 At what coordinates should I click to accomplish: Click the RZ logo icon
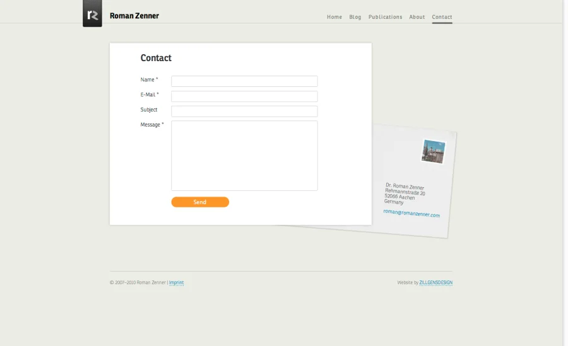[92, 14]
